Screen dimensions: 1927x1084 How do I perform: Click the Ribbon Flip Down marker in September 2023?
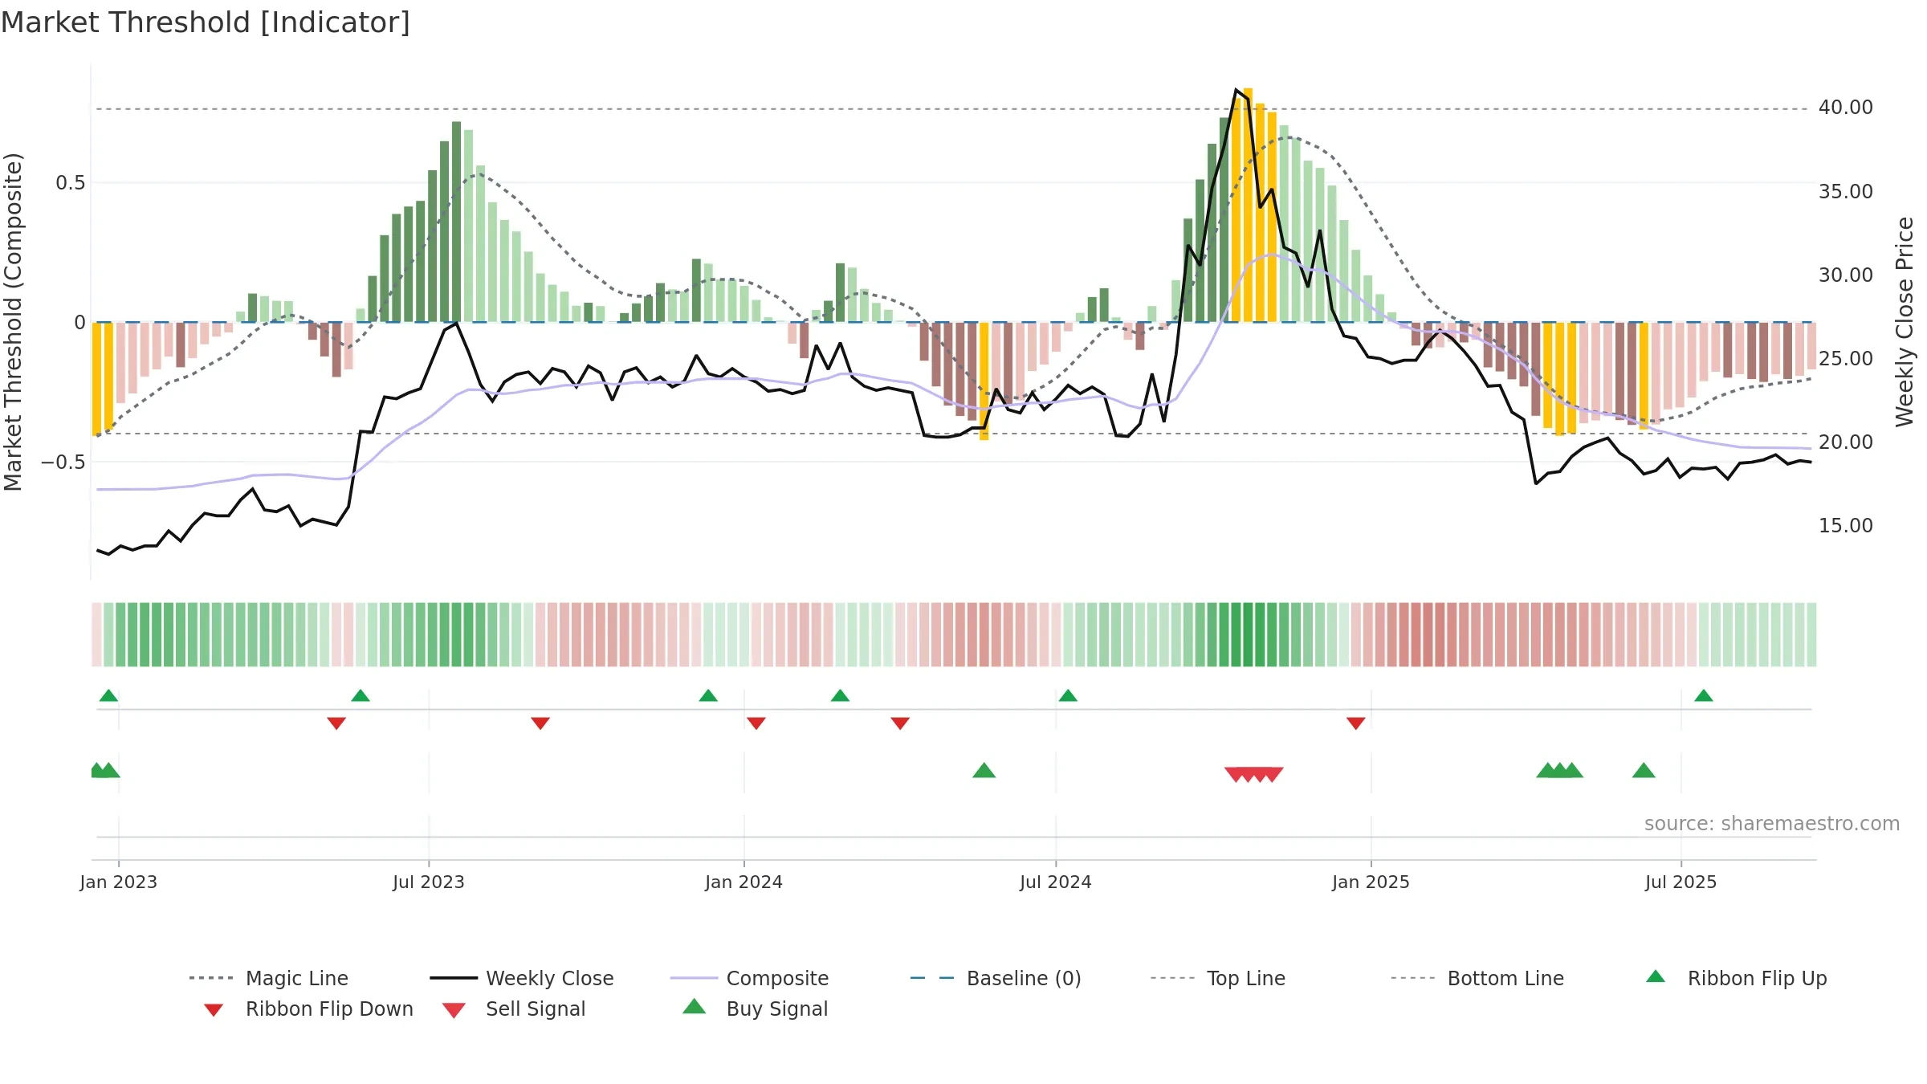click(x=540, y=723)
